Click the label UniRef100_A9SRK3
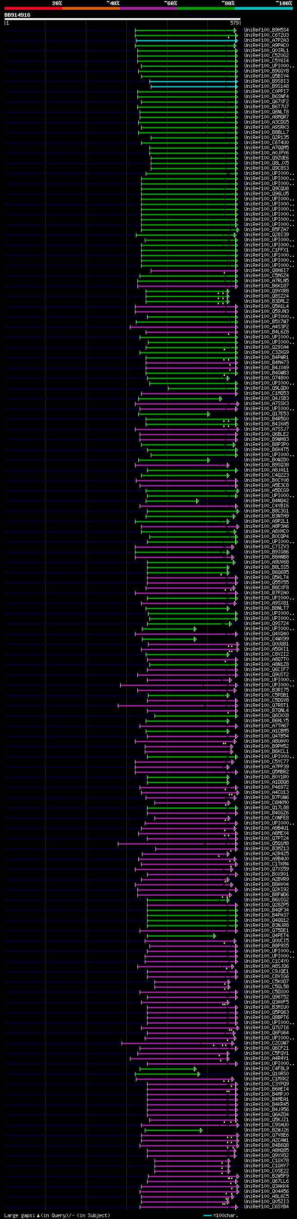This screenshot has height=1219, width=297. 266,127
